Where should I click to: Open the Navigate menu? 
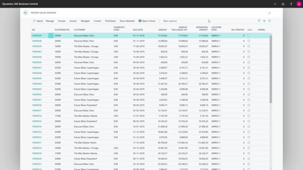[x=85, y=21]
